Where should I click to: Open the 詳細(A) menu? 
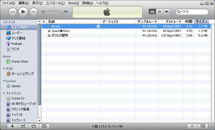[x=88, y=3]
